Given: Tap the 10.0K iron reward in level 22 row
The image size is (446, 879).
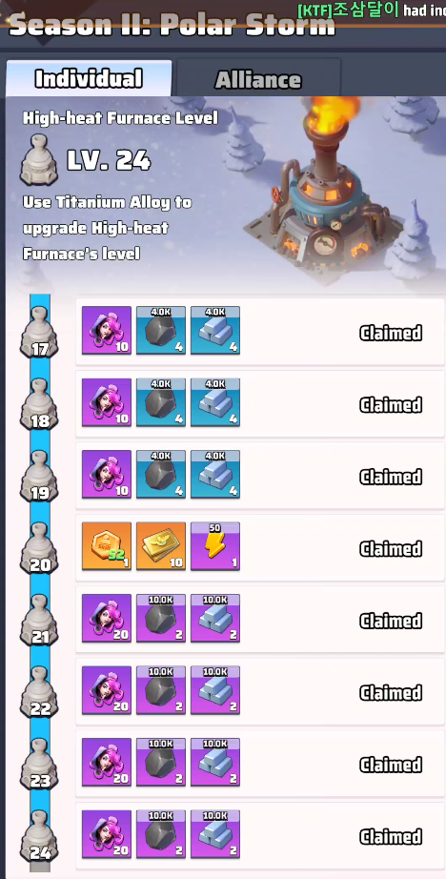Looking at the screenshot, I should pyautogui.click(x=215, y=690).
